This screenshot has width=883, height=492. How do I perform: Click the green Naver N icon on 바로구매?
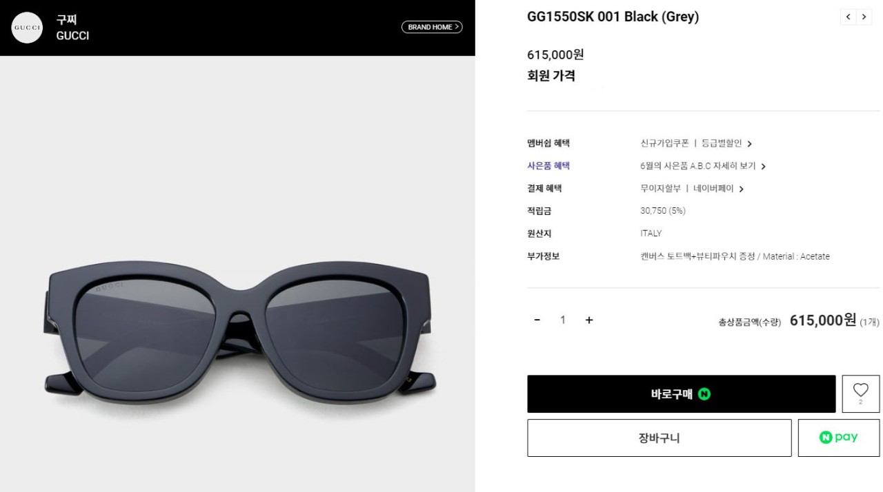(704, 394)
